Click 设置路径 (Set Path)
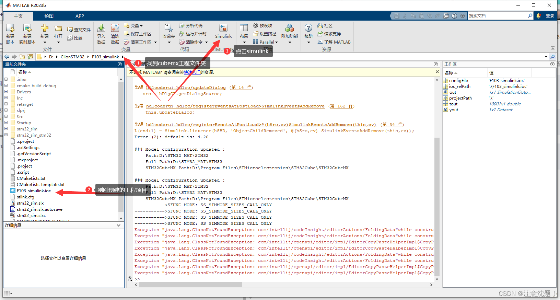The height and width of the screenshot is (300, 560). 265,34
